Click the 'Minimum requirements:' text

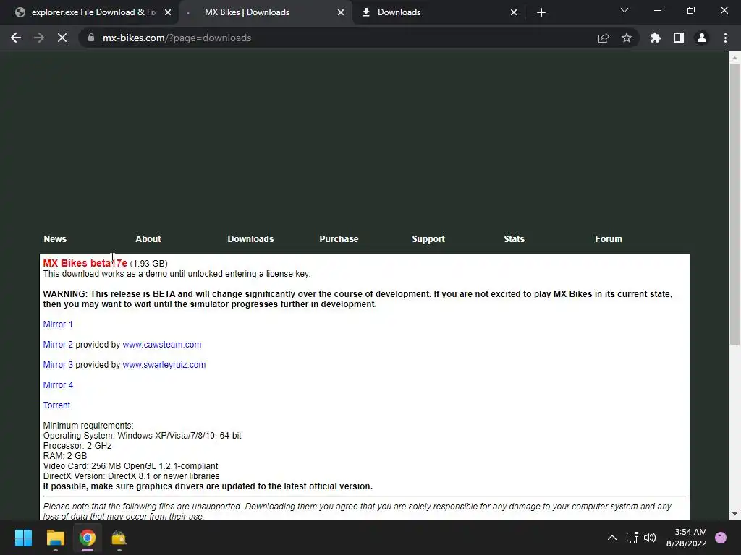point(88,426)
